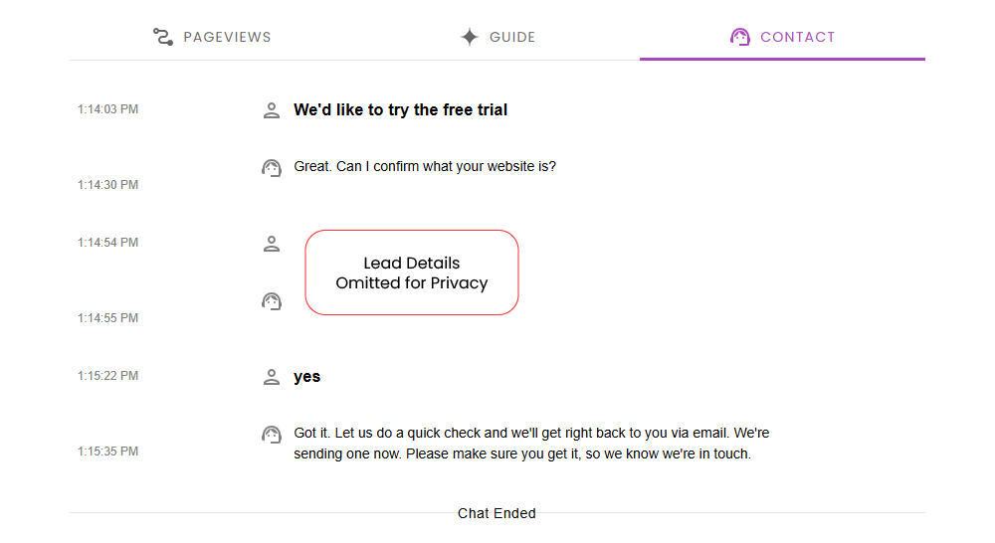Click the Guide sparkle star icon
This screenshot has height=543, width=995.
click(470, 37)
